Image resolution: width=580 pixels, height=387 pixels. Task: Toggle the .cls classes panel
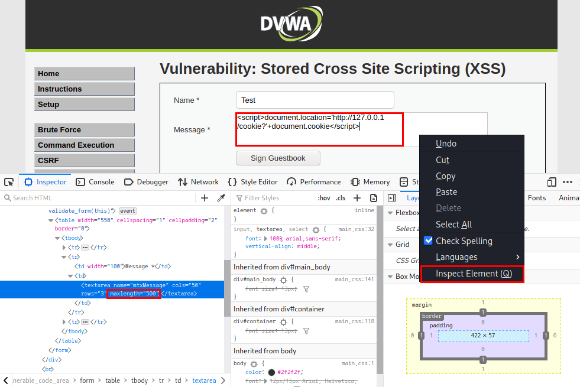[x=341, y=198]
